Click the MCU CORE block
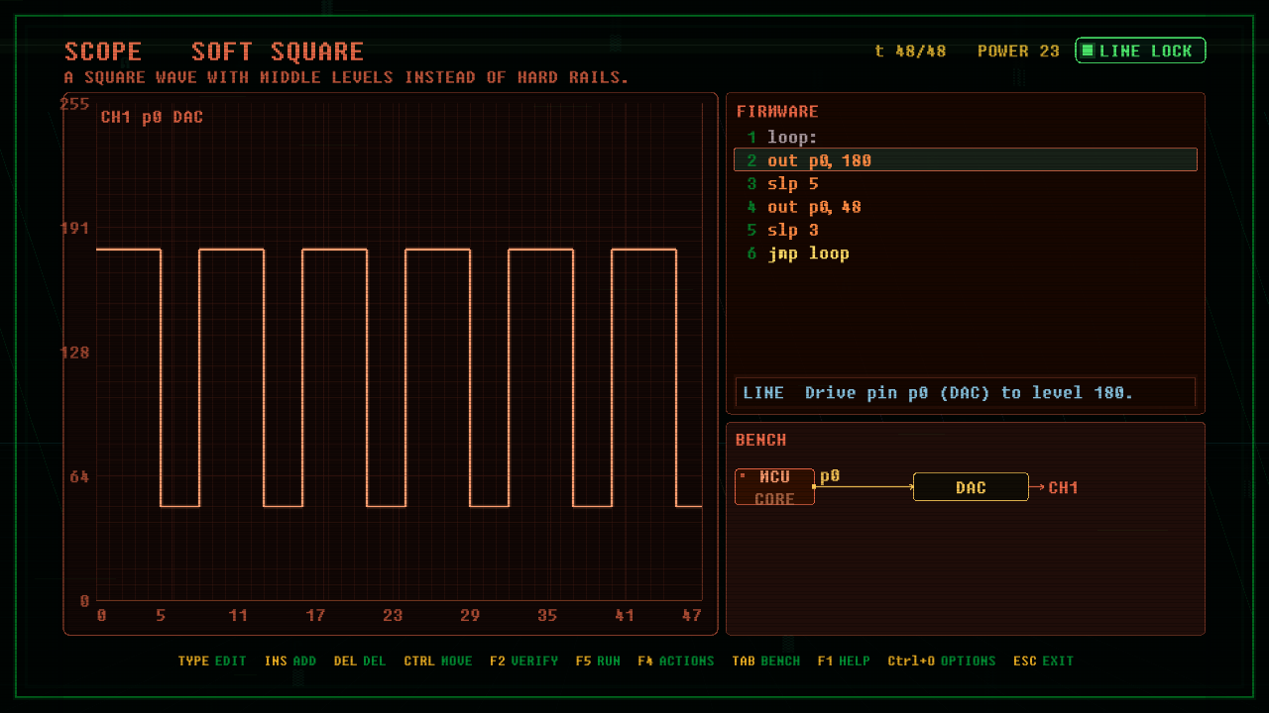 (x=774, y=487)
